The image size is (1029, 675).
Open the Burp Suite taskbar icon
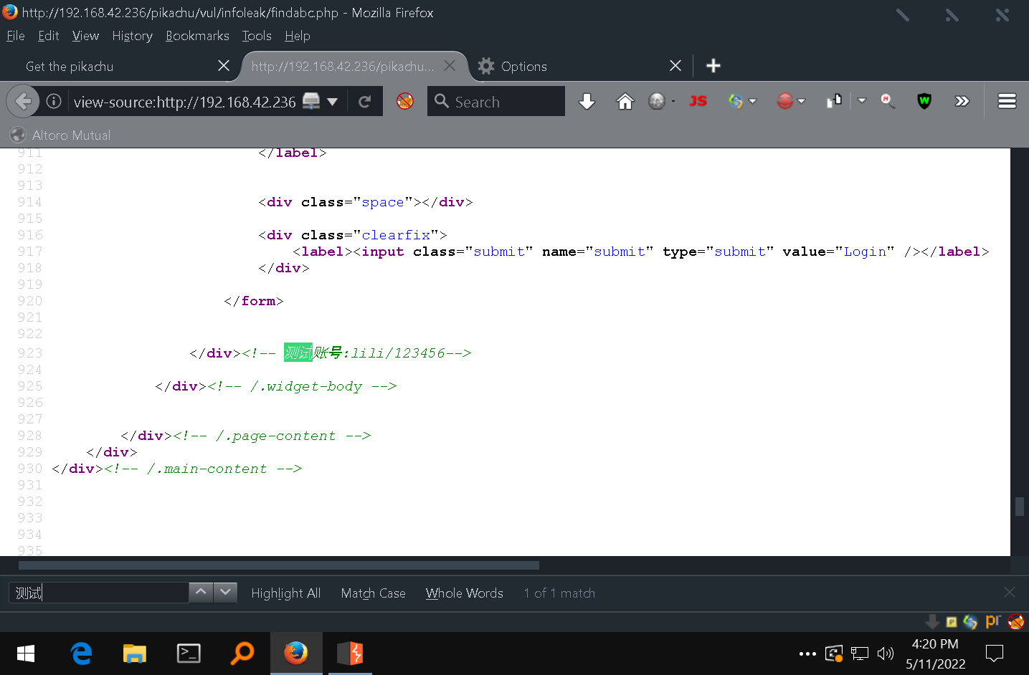tap(351, 654)
